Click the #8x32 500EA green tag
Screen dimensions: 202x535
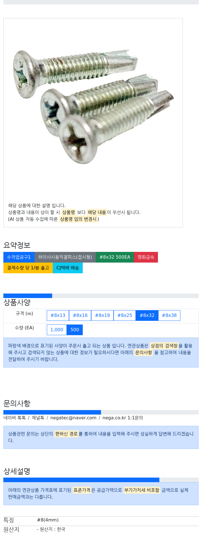(115, 257)
